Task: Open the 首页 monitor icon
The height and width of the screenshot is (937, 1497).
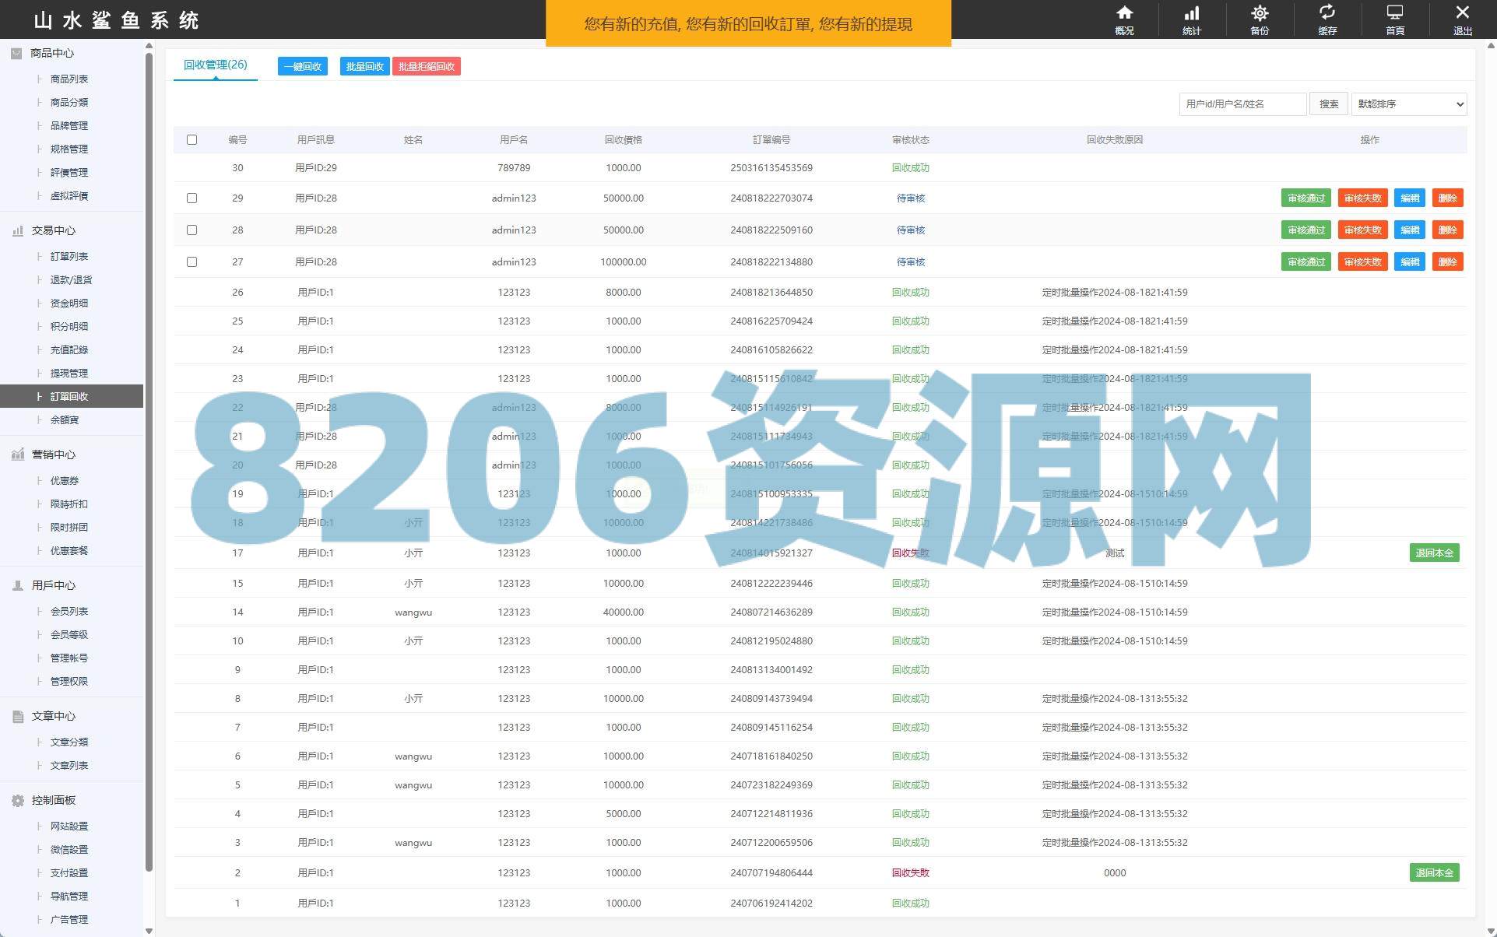Action: coord(1395,12)
